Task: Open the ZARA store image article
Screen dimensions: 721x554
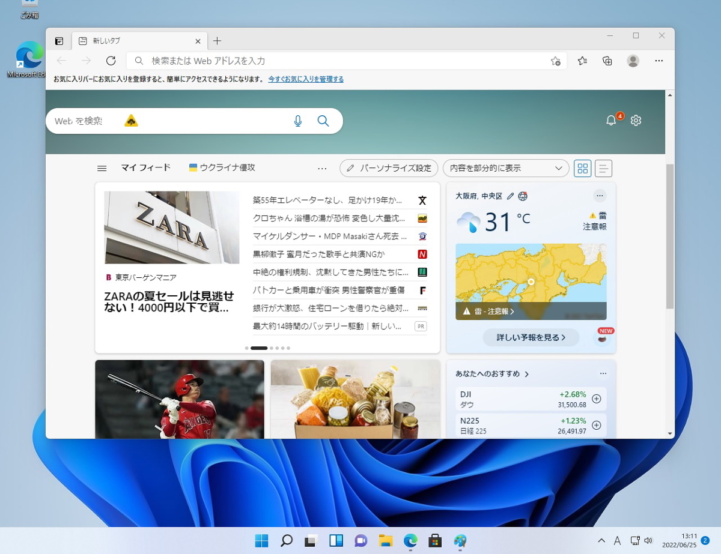Action: point(172,227)
